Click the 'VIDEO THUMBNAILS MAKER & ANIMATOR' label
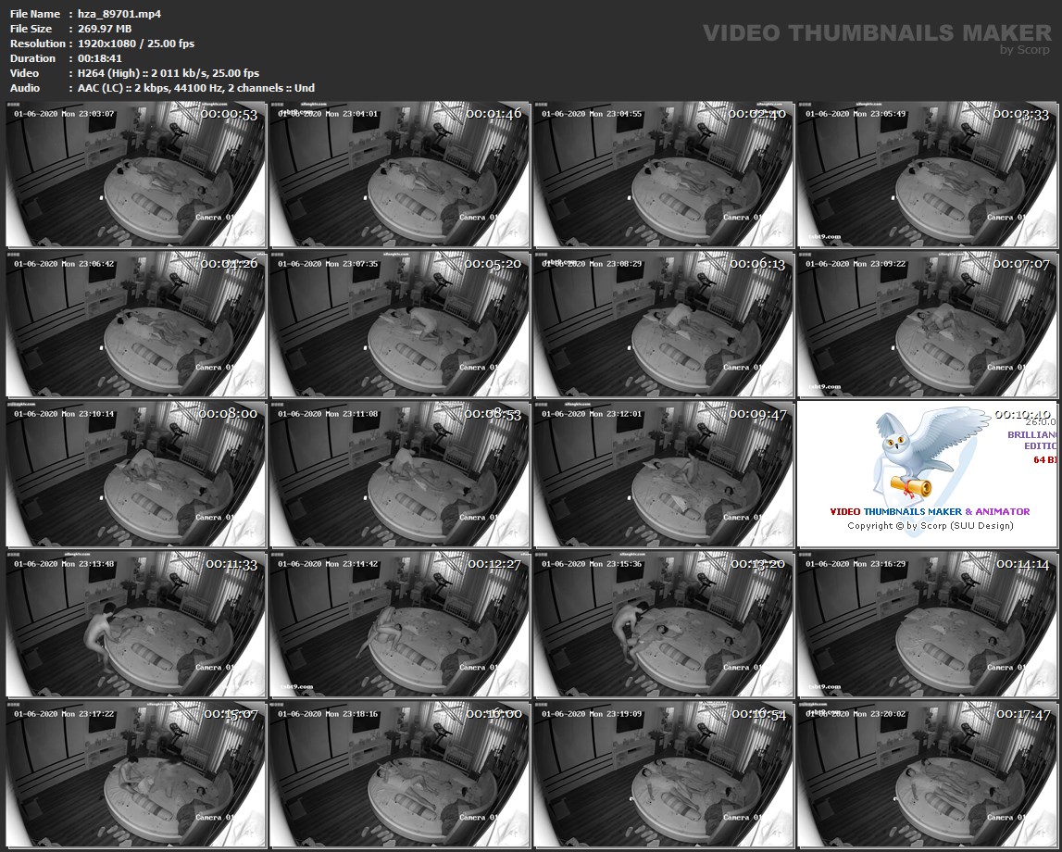This screenshot has width=1062, height=852. tap(930, 511)
